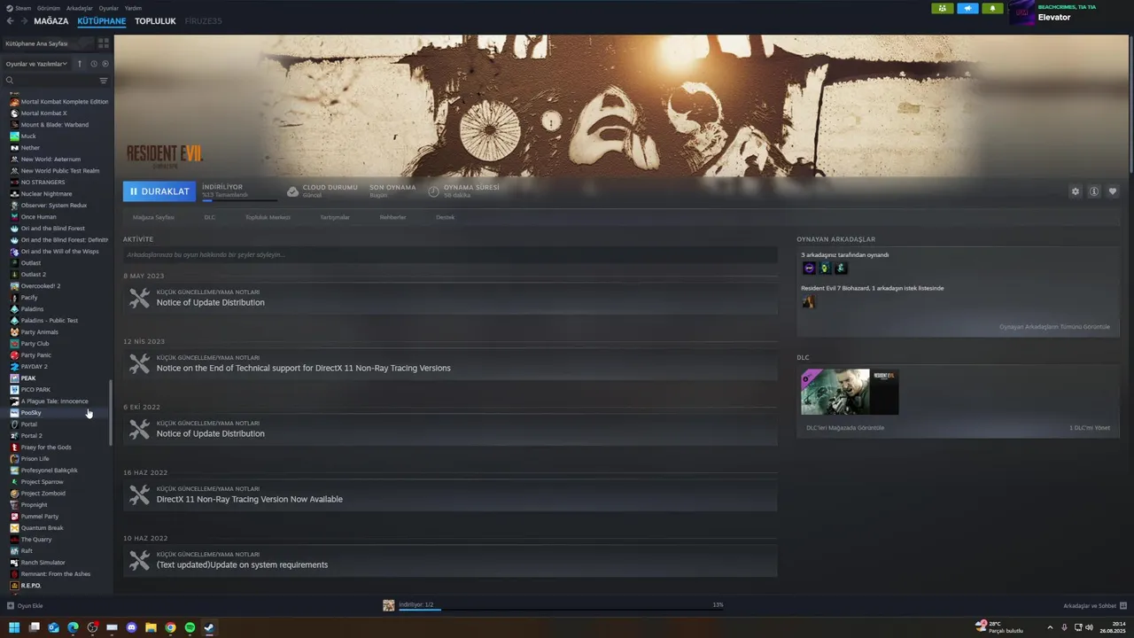The width and height of the screenshot is (1134, 638).
Task: Open Yardım menu
Action: pyautogui.click(x=133, y=8)
